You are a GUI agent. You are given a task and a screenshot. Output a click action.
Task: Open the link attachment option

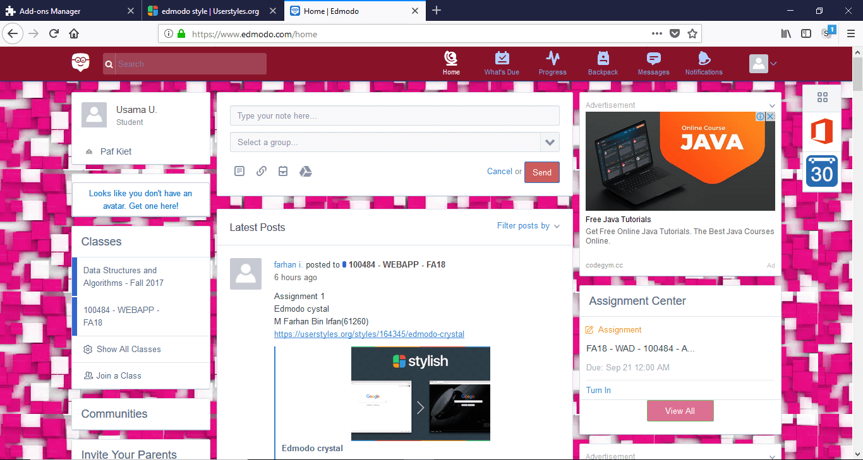click(261, 171)
